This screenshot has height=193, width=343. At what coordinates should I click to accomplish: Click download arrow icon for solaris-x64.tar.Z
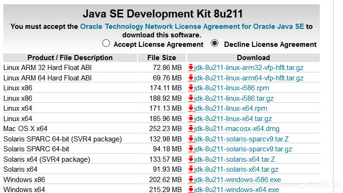pos(191,159)
